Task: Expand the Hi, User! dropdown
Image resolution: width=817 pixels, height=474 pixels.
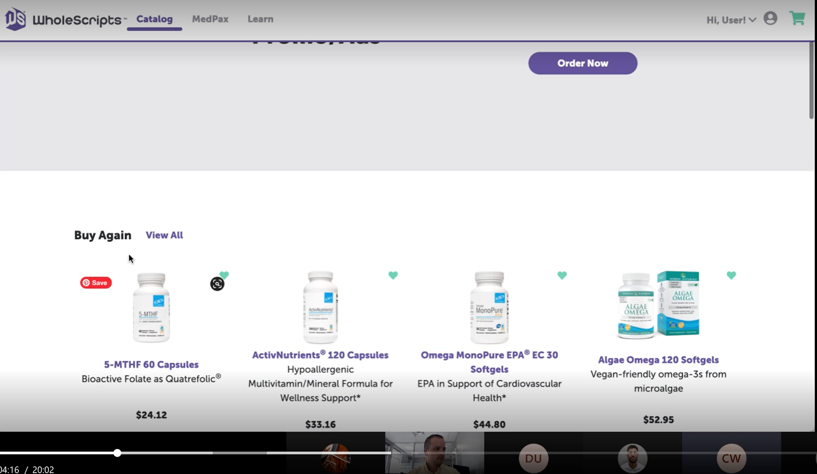Action: coord(731,20)
